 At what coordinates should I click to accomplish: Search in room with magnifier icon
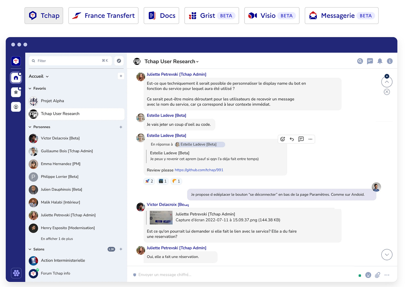tap(360, 61)
